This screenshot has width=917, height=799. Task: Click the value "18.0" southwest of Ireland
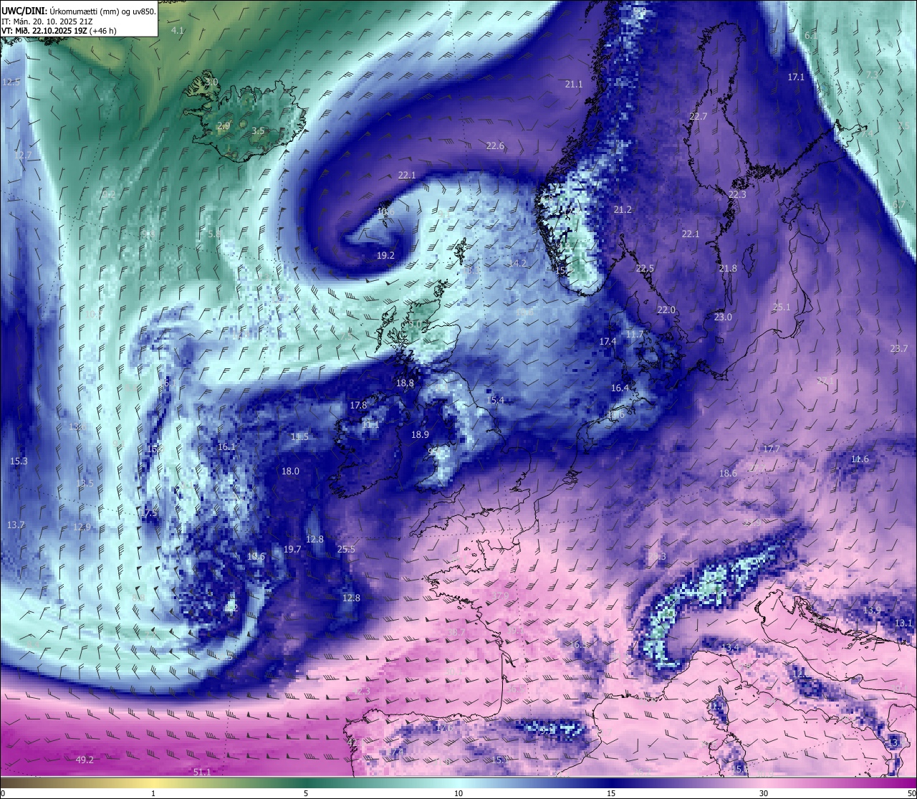click(x=290, y=471)
